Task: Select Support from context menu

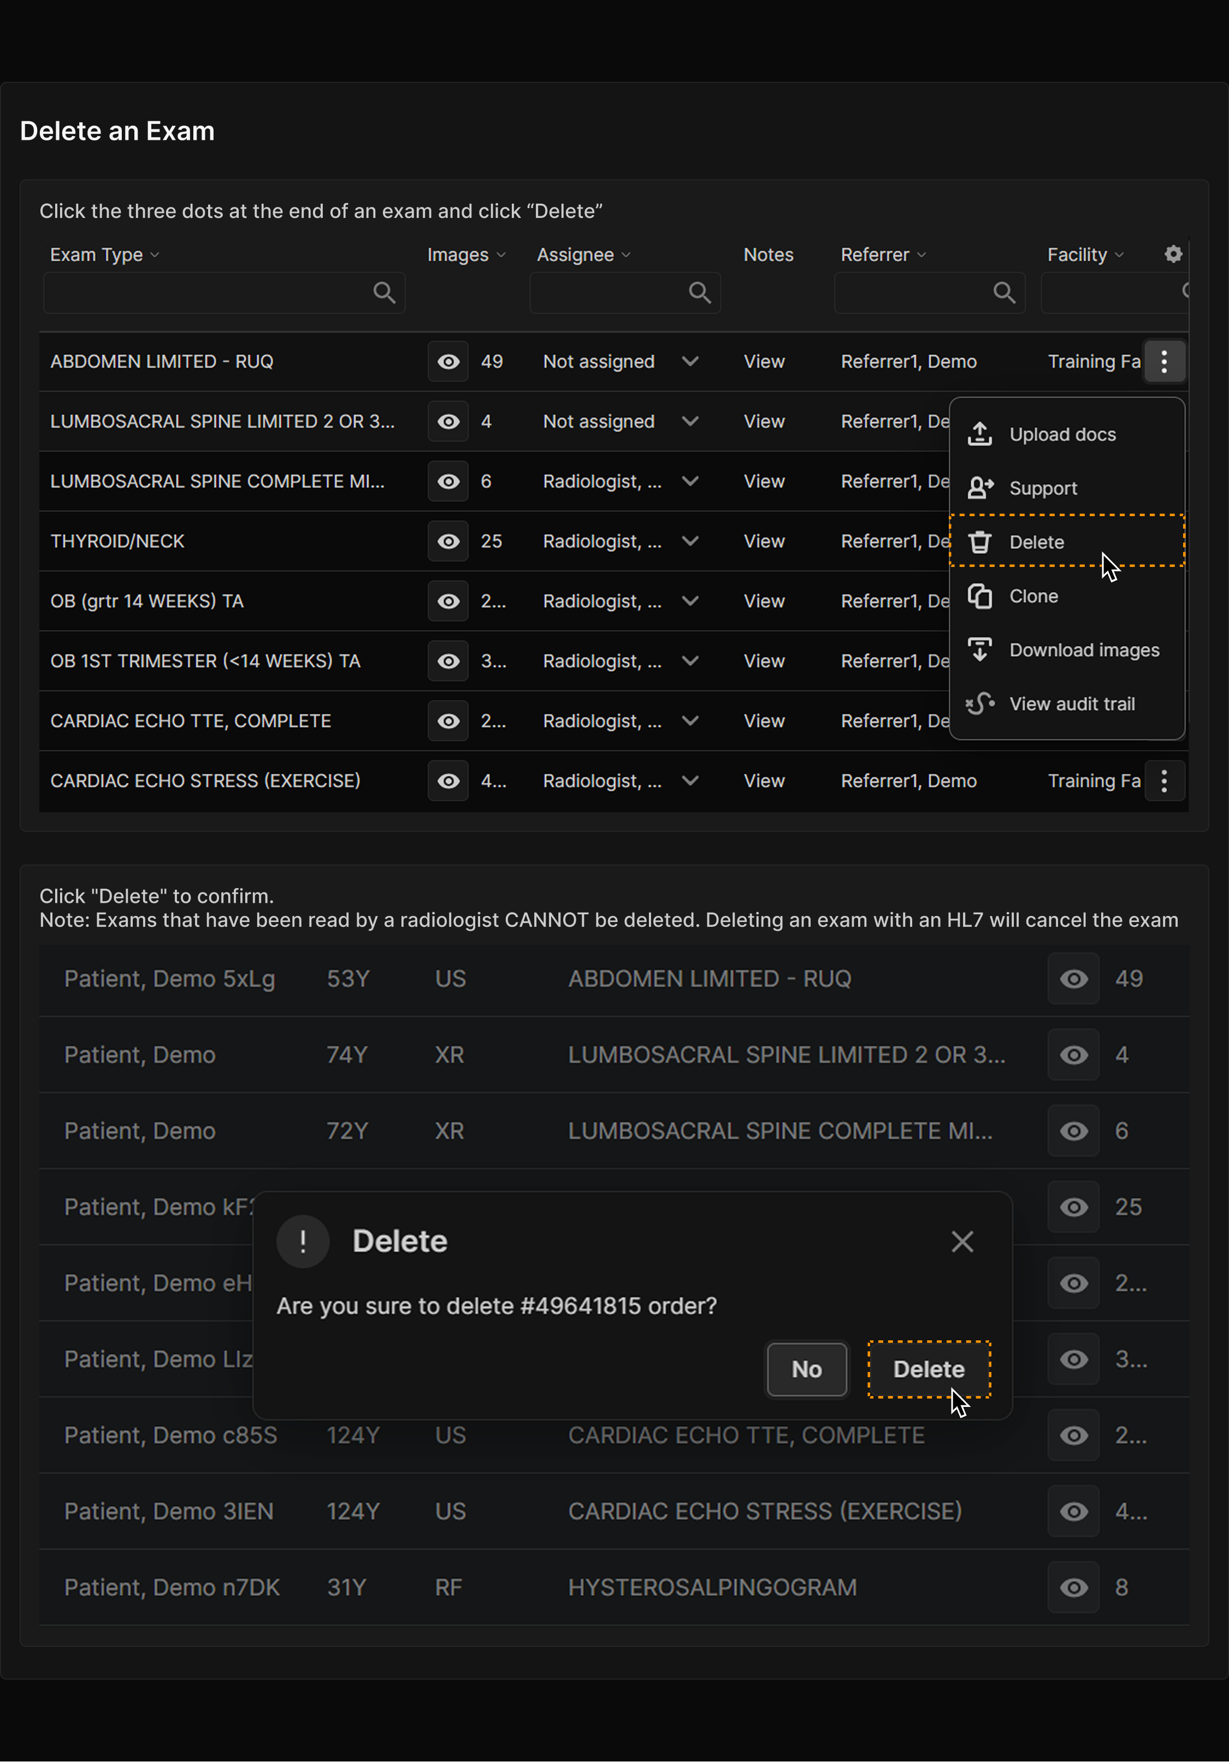Action: point(1067,488)
